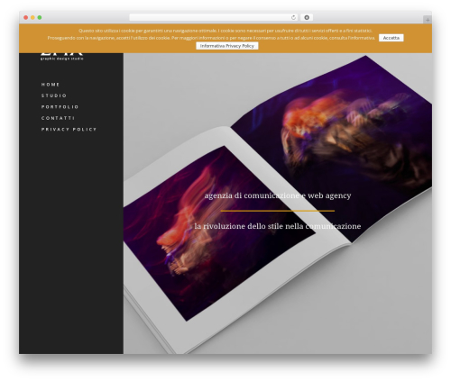Open the PRIVACY POLICY menu item
Screen dimensions: 451x381
pos(69,130)
